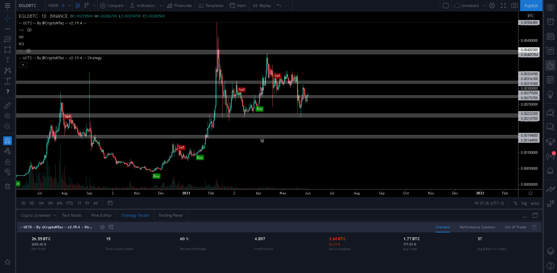Activate the magnet snapping tool
Image resolution: width=557 pixels, height=273 pixels.
tap(8, 140)
